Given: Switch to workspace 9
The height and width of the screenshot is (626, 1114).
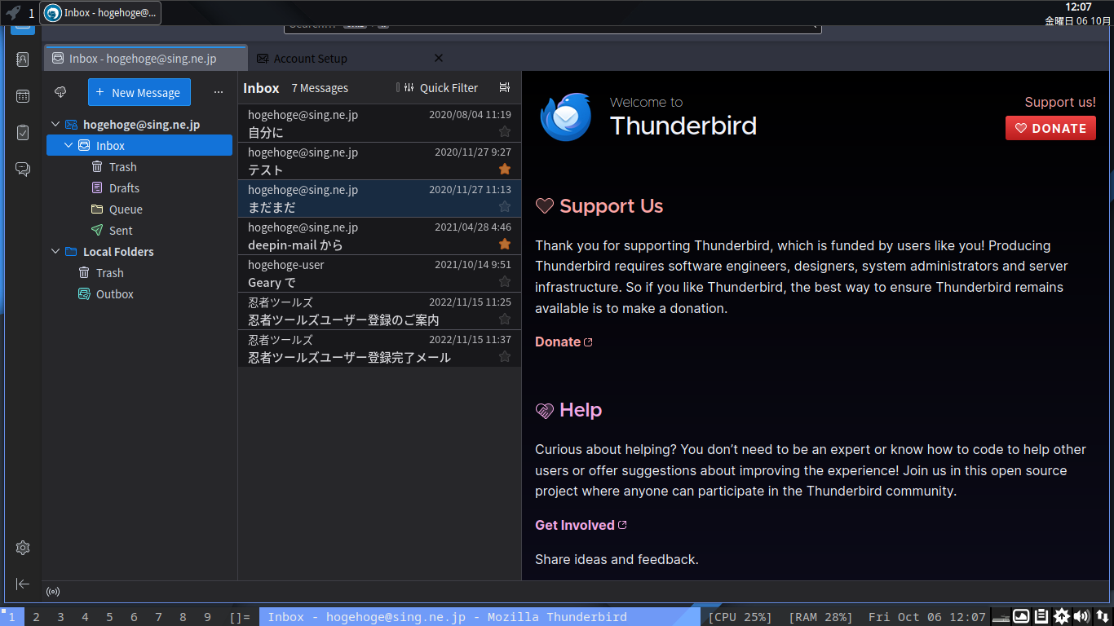Looking at the screenshot, I should [x=207, y=617].
